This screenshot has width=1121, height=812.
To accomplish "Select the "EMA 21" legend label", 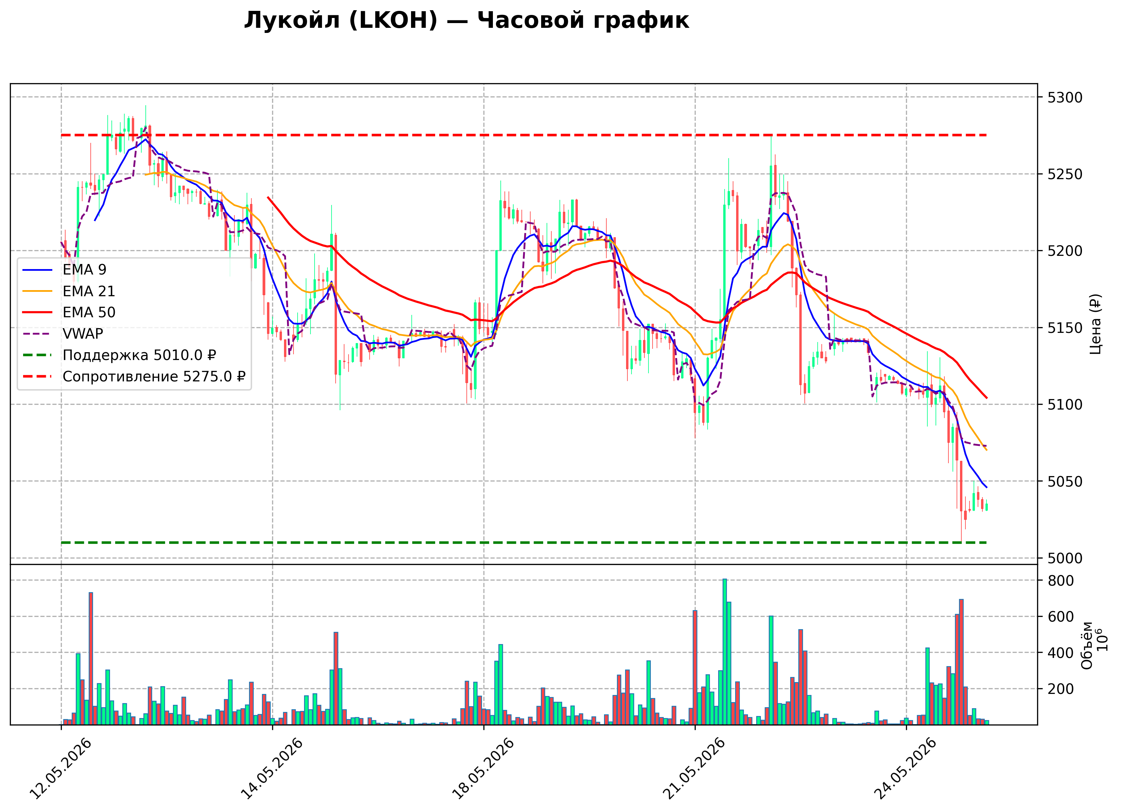I will pyautogui.click(x=88, y=291).
